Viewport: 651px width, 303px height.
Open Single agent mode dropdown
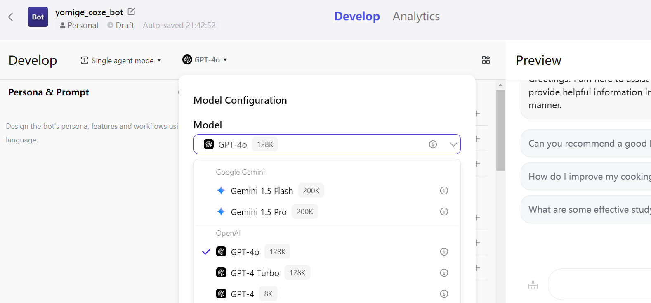(121, 61)
